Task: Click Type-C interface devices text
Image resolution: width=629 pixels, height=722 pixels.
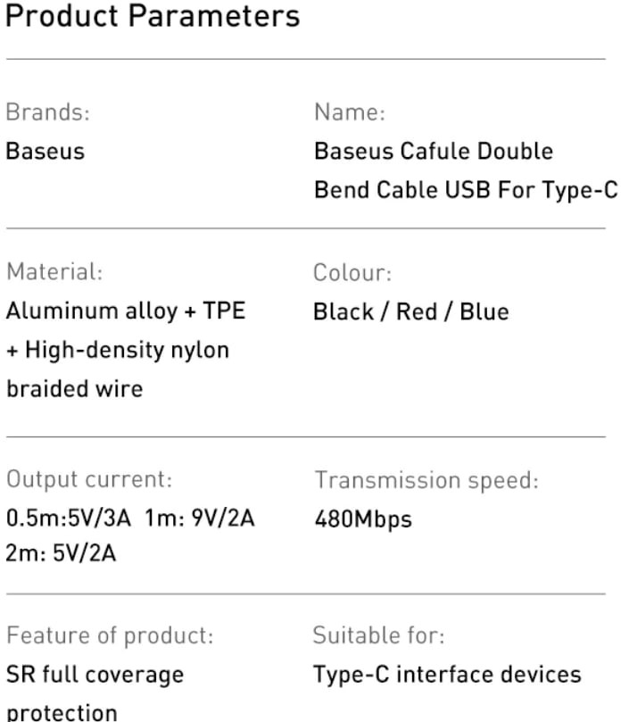Action: click(447, 675)
